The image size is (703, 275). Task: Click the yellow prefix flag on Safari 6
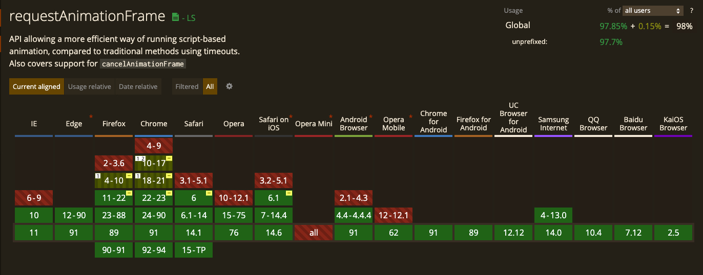(x=209, y=193)
